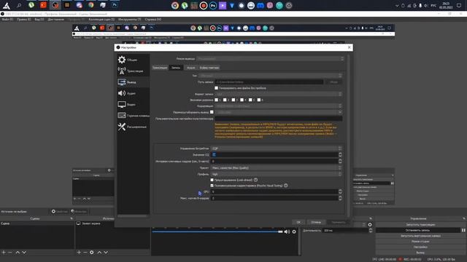Screen dimensions: 467x262
Task: Open the Advanced (Расширенные) settings section
Action: pos(133,127)
